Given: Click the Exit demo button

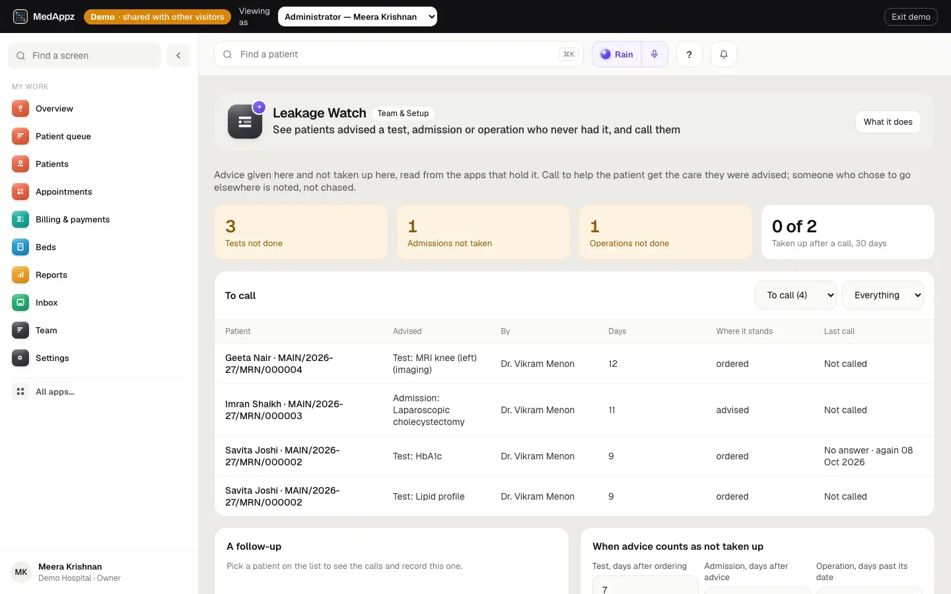Looking at the screenshot, I should pos(911,16).
